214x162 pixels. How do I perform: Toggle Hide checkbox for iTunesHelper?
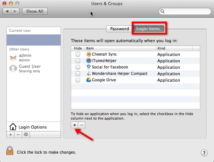point(78,61)
